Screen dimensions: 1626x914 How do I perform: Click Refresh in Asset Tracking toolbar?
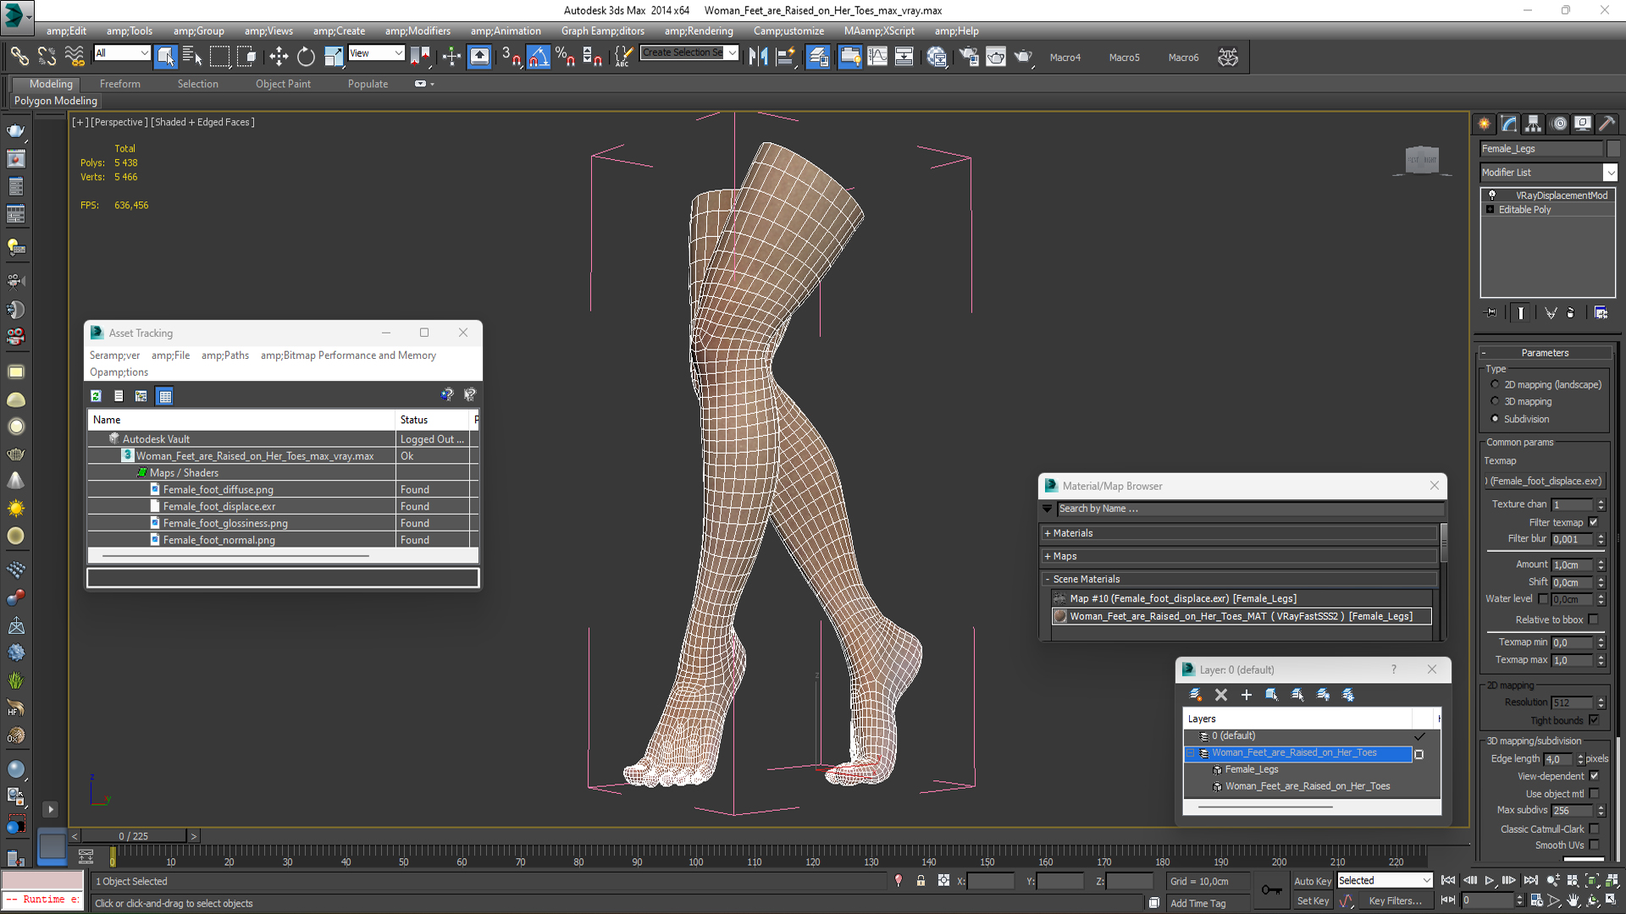coord(96,395)
